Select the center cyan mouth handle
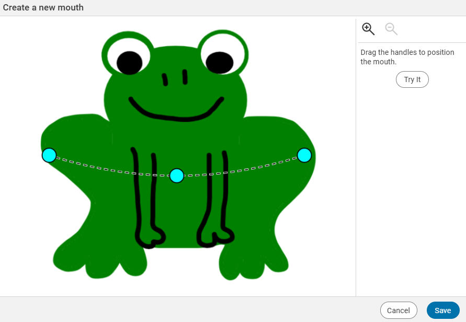The height and width of the screenshot is (322, 466). tap(177, 176)
